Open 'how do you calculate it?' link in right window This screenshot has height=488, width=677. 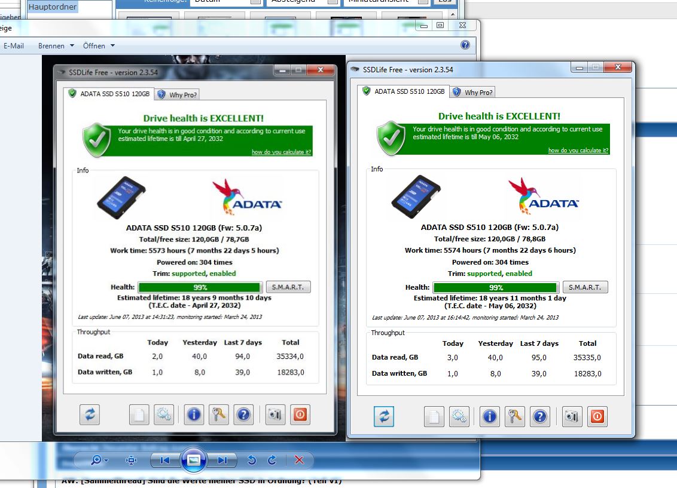pos(578,151)
